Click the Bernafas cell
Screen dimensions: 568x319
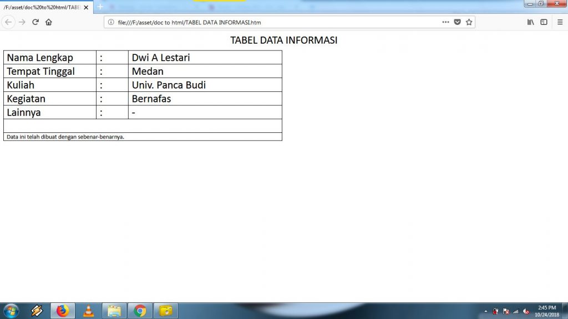pyautogui.click(x=205, y=99)
